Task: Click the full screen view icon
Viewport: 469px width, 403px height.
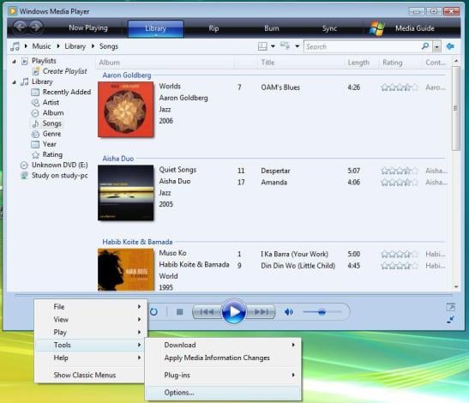Action: tap(450, 307)
